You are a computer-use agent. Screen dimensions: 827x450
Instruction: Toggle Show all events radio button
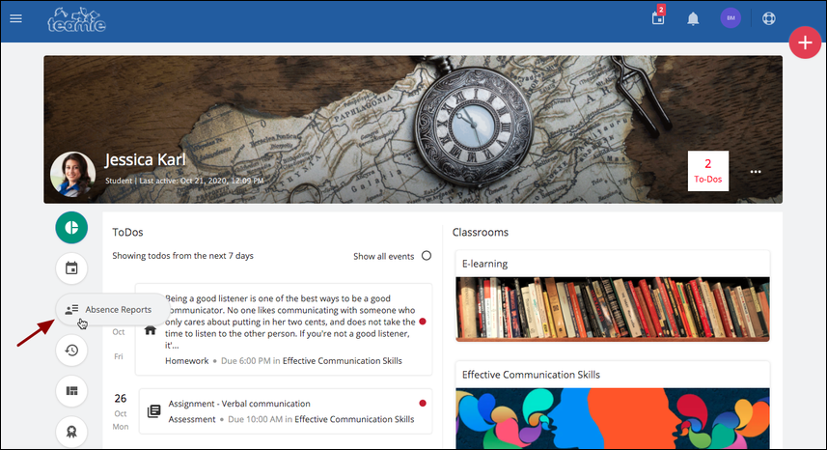[427, 256]
